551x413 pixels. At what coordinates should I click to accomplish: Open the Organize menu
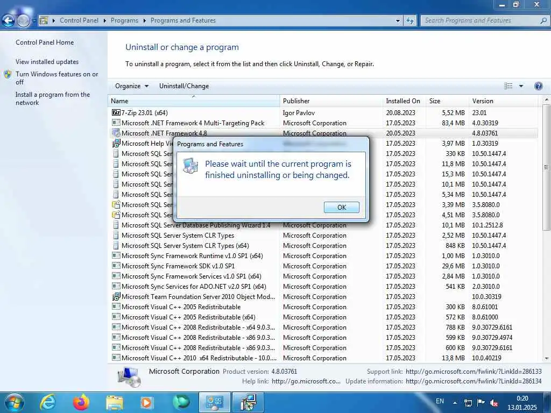pyautogui.click(x=131, y=86)
